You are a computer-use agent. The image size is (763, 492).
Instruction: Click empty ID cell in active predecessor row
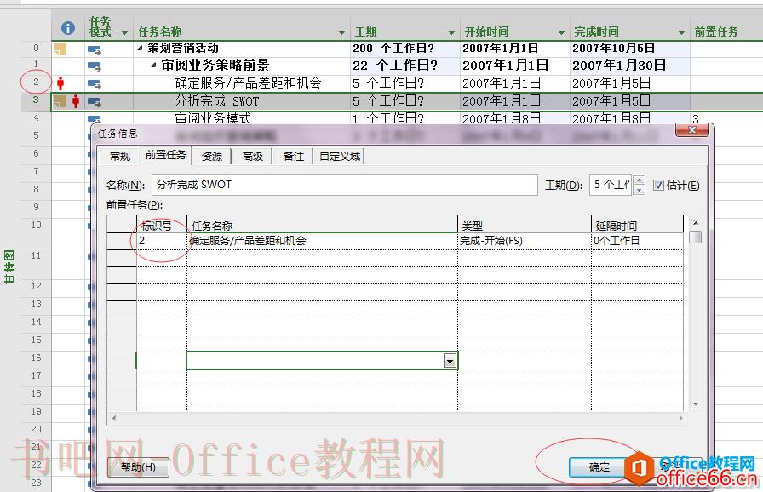[162, 361]
